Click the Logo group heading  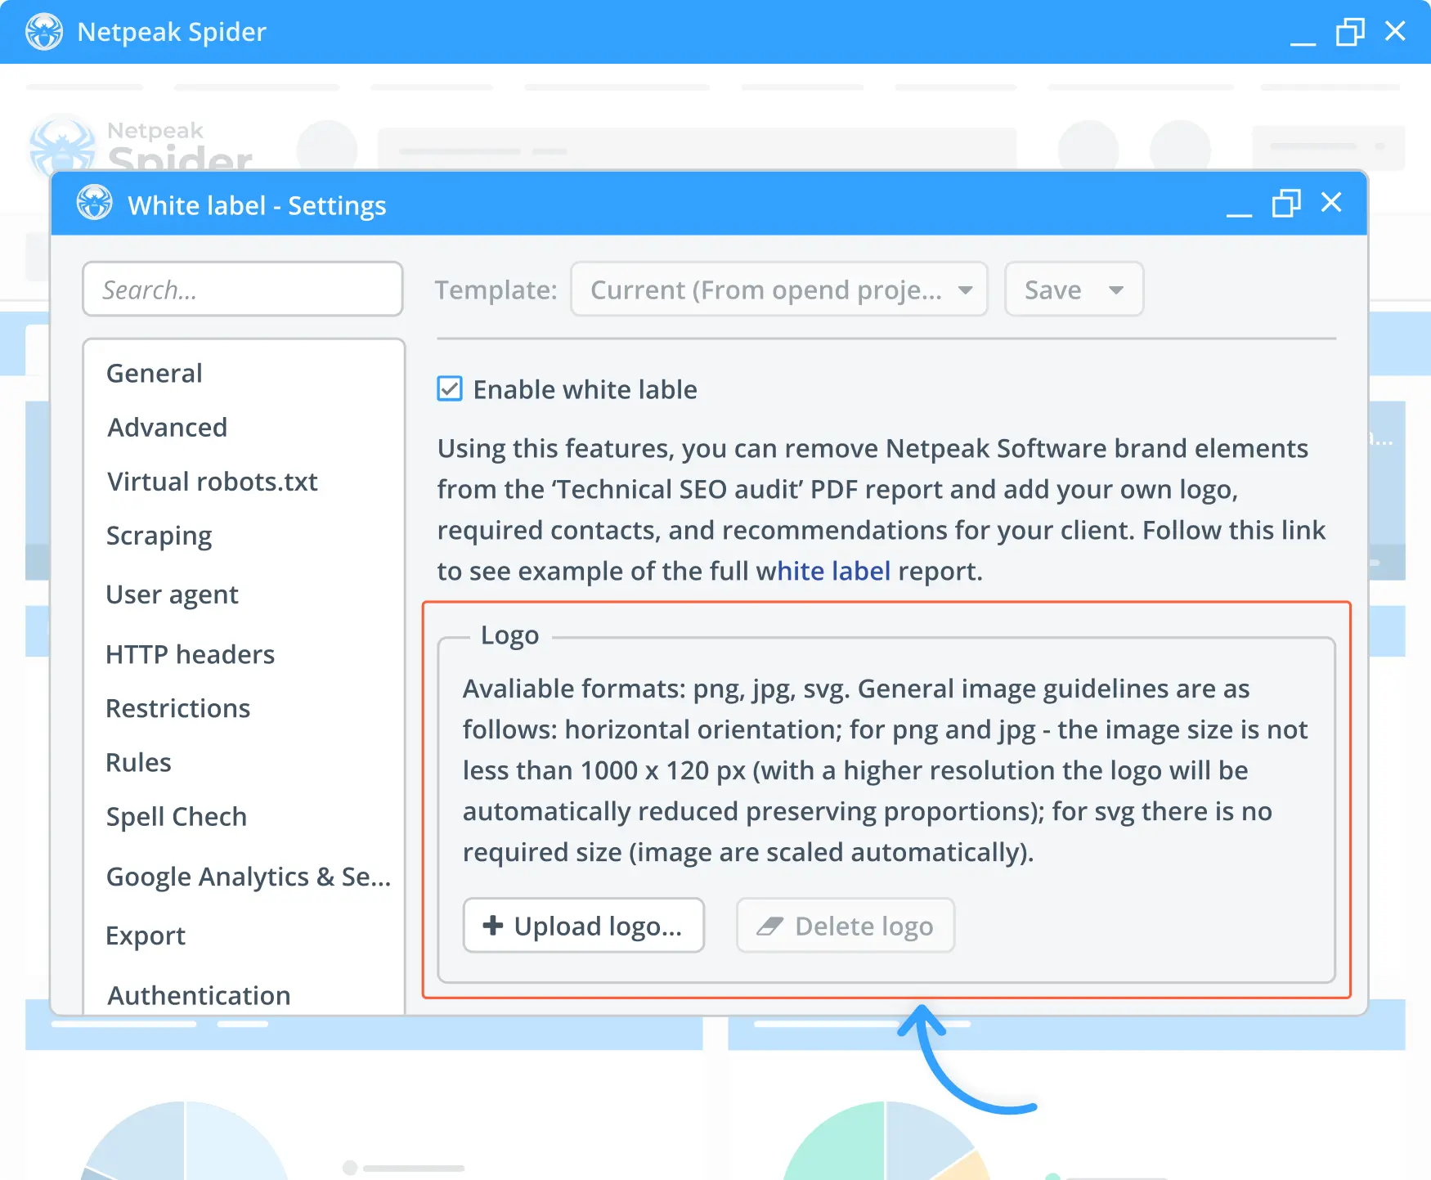coord(509,635)
